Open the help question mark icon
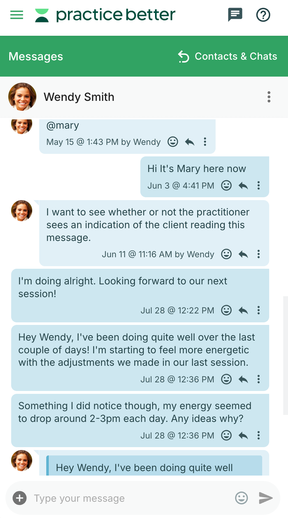 (263, 15)
